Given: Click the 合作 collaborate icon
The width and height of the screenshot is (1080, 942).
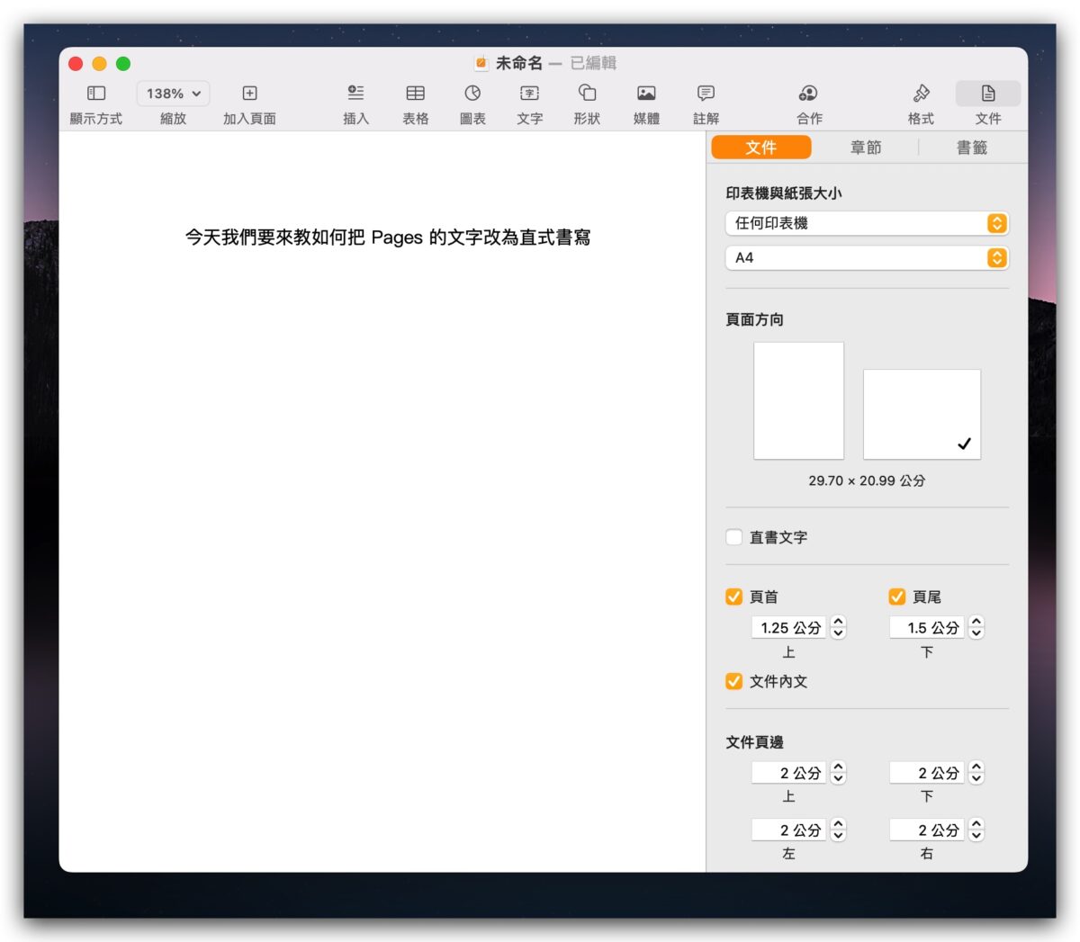Looking at the screenshot, I should pos(808,93).
